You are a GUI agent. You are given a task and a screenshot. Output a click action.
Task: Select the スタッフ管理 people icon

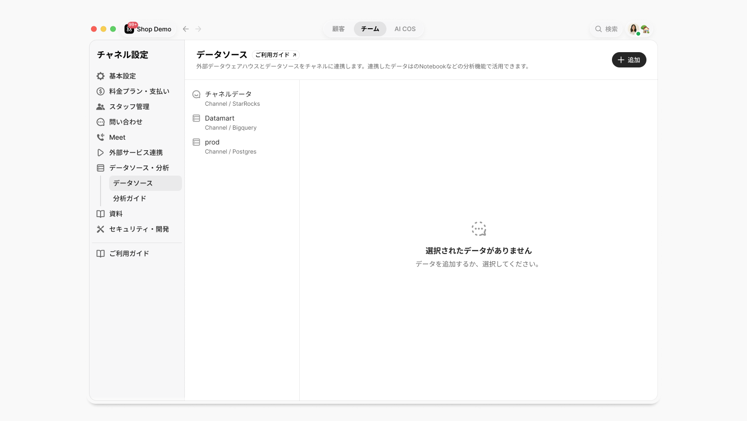click(101, 107)
